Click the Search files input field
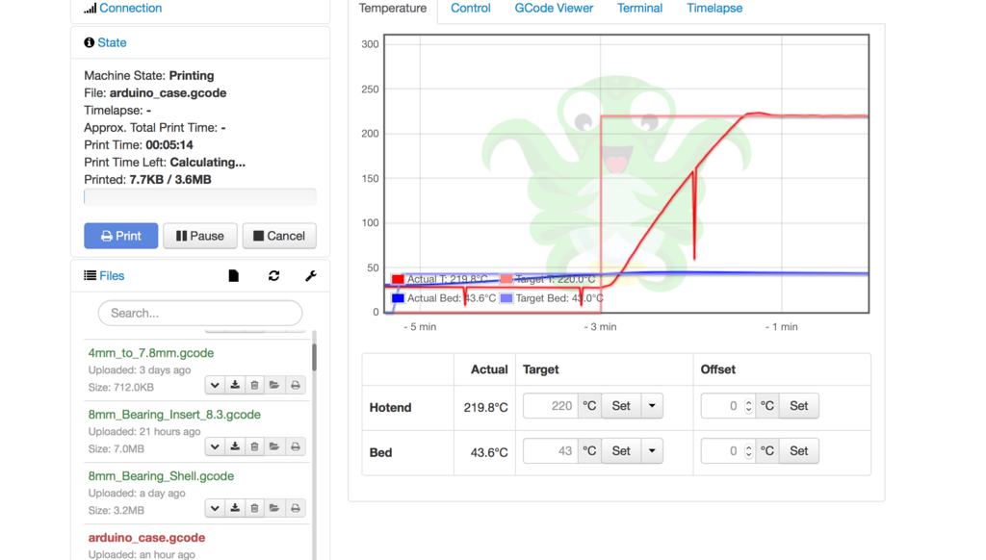 [x=199, y=313]
